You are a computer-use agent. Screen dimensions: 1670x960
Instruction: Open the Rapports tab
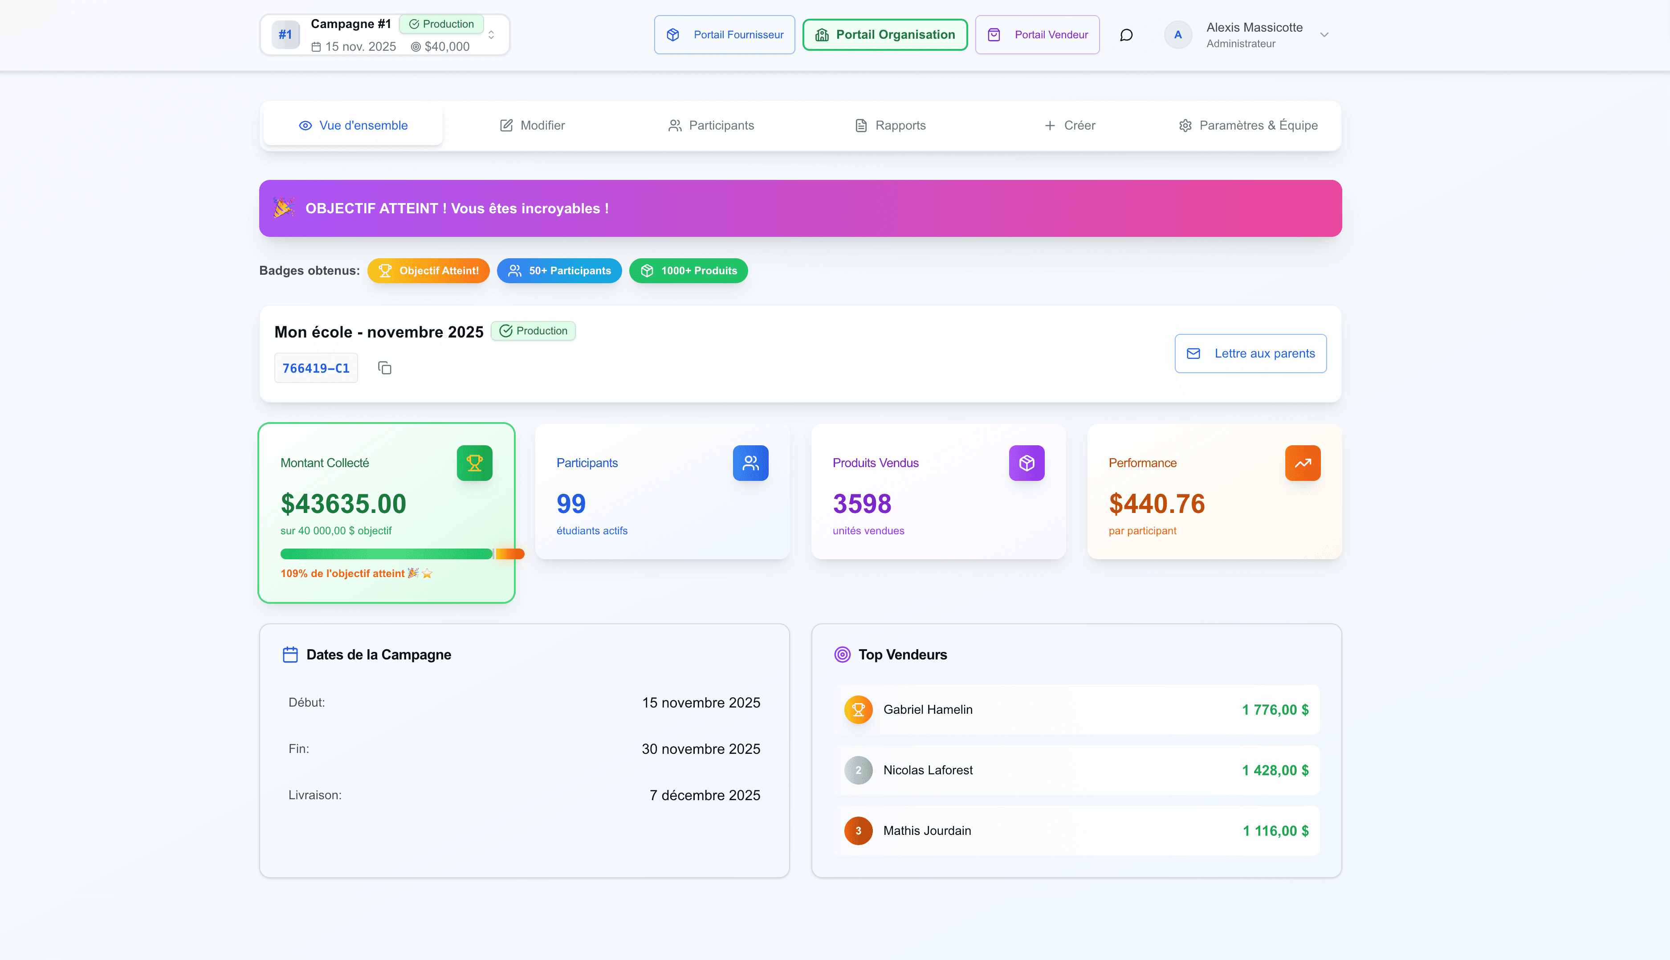pyautogui.click(x=890, y=125)
